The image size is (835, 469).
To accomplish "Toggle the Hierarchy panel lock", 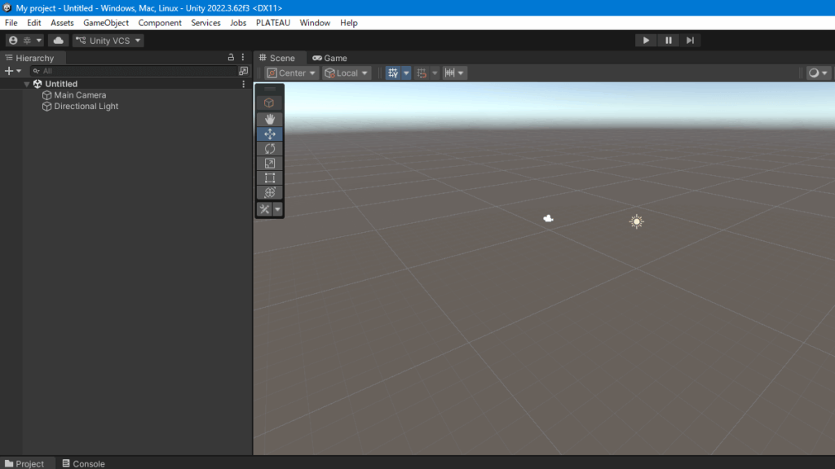I will click(x=231, y=58).
